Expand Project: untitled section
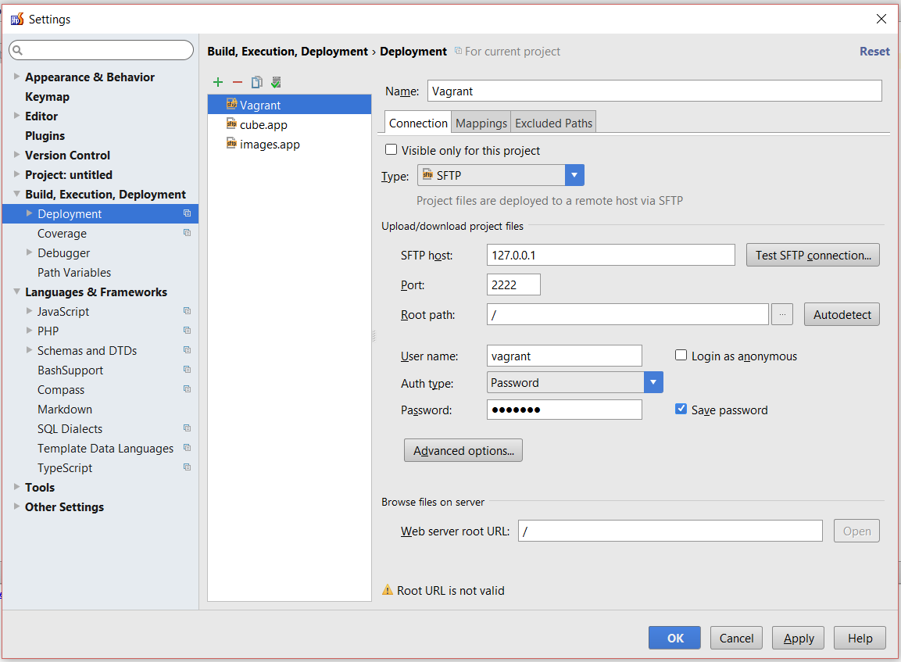The image size is (901, 662). tap(16, 174)
